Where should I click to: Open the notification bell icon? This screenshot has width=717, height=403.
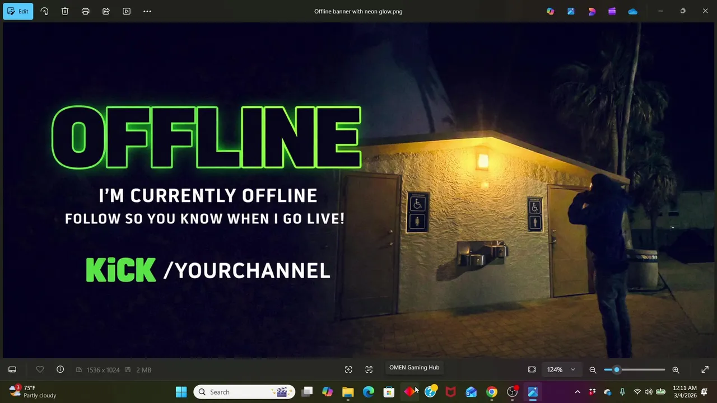click(704, 392)
